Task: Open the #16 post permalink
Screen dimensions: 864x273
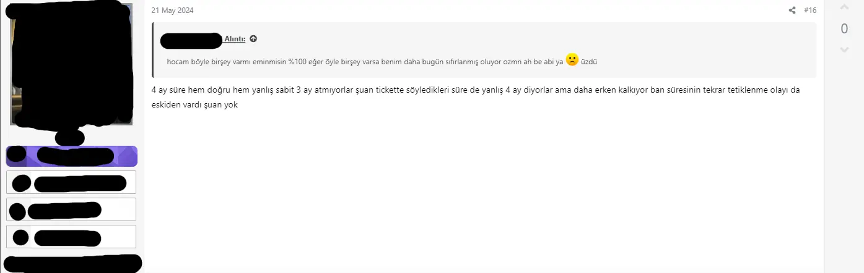Action: tap(810, 10)
